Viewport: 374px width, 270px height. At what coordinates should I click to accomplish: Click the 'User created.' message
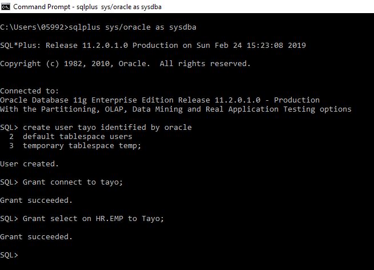[x=29, y=164]
